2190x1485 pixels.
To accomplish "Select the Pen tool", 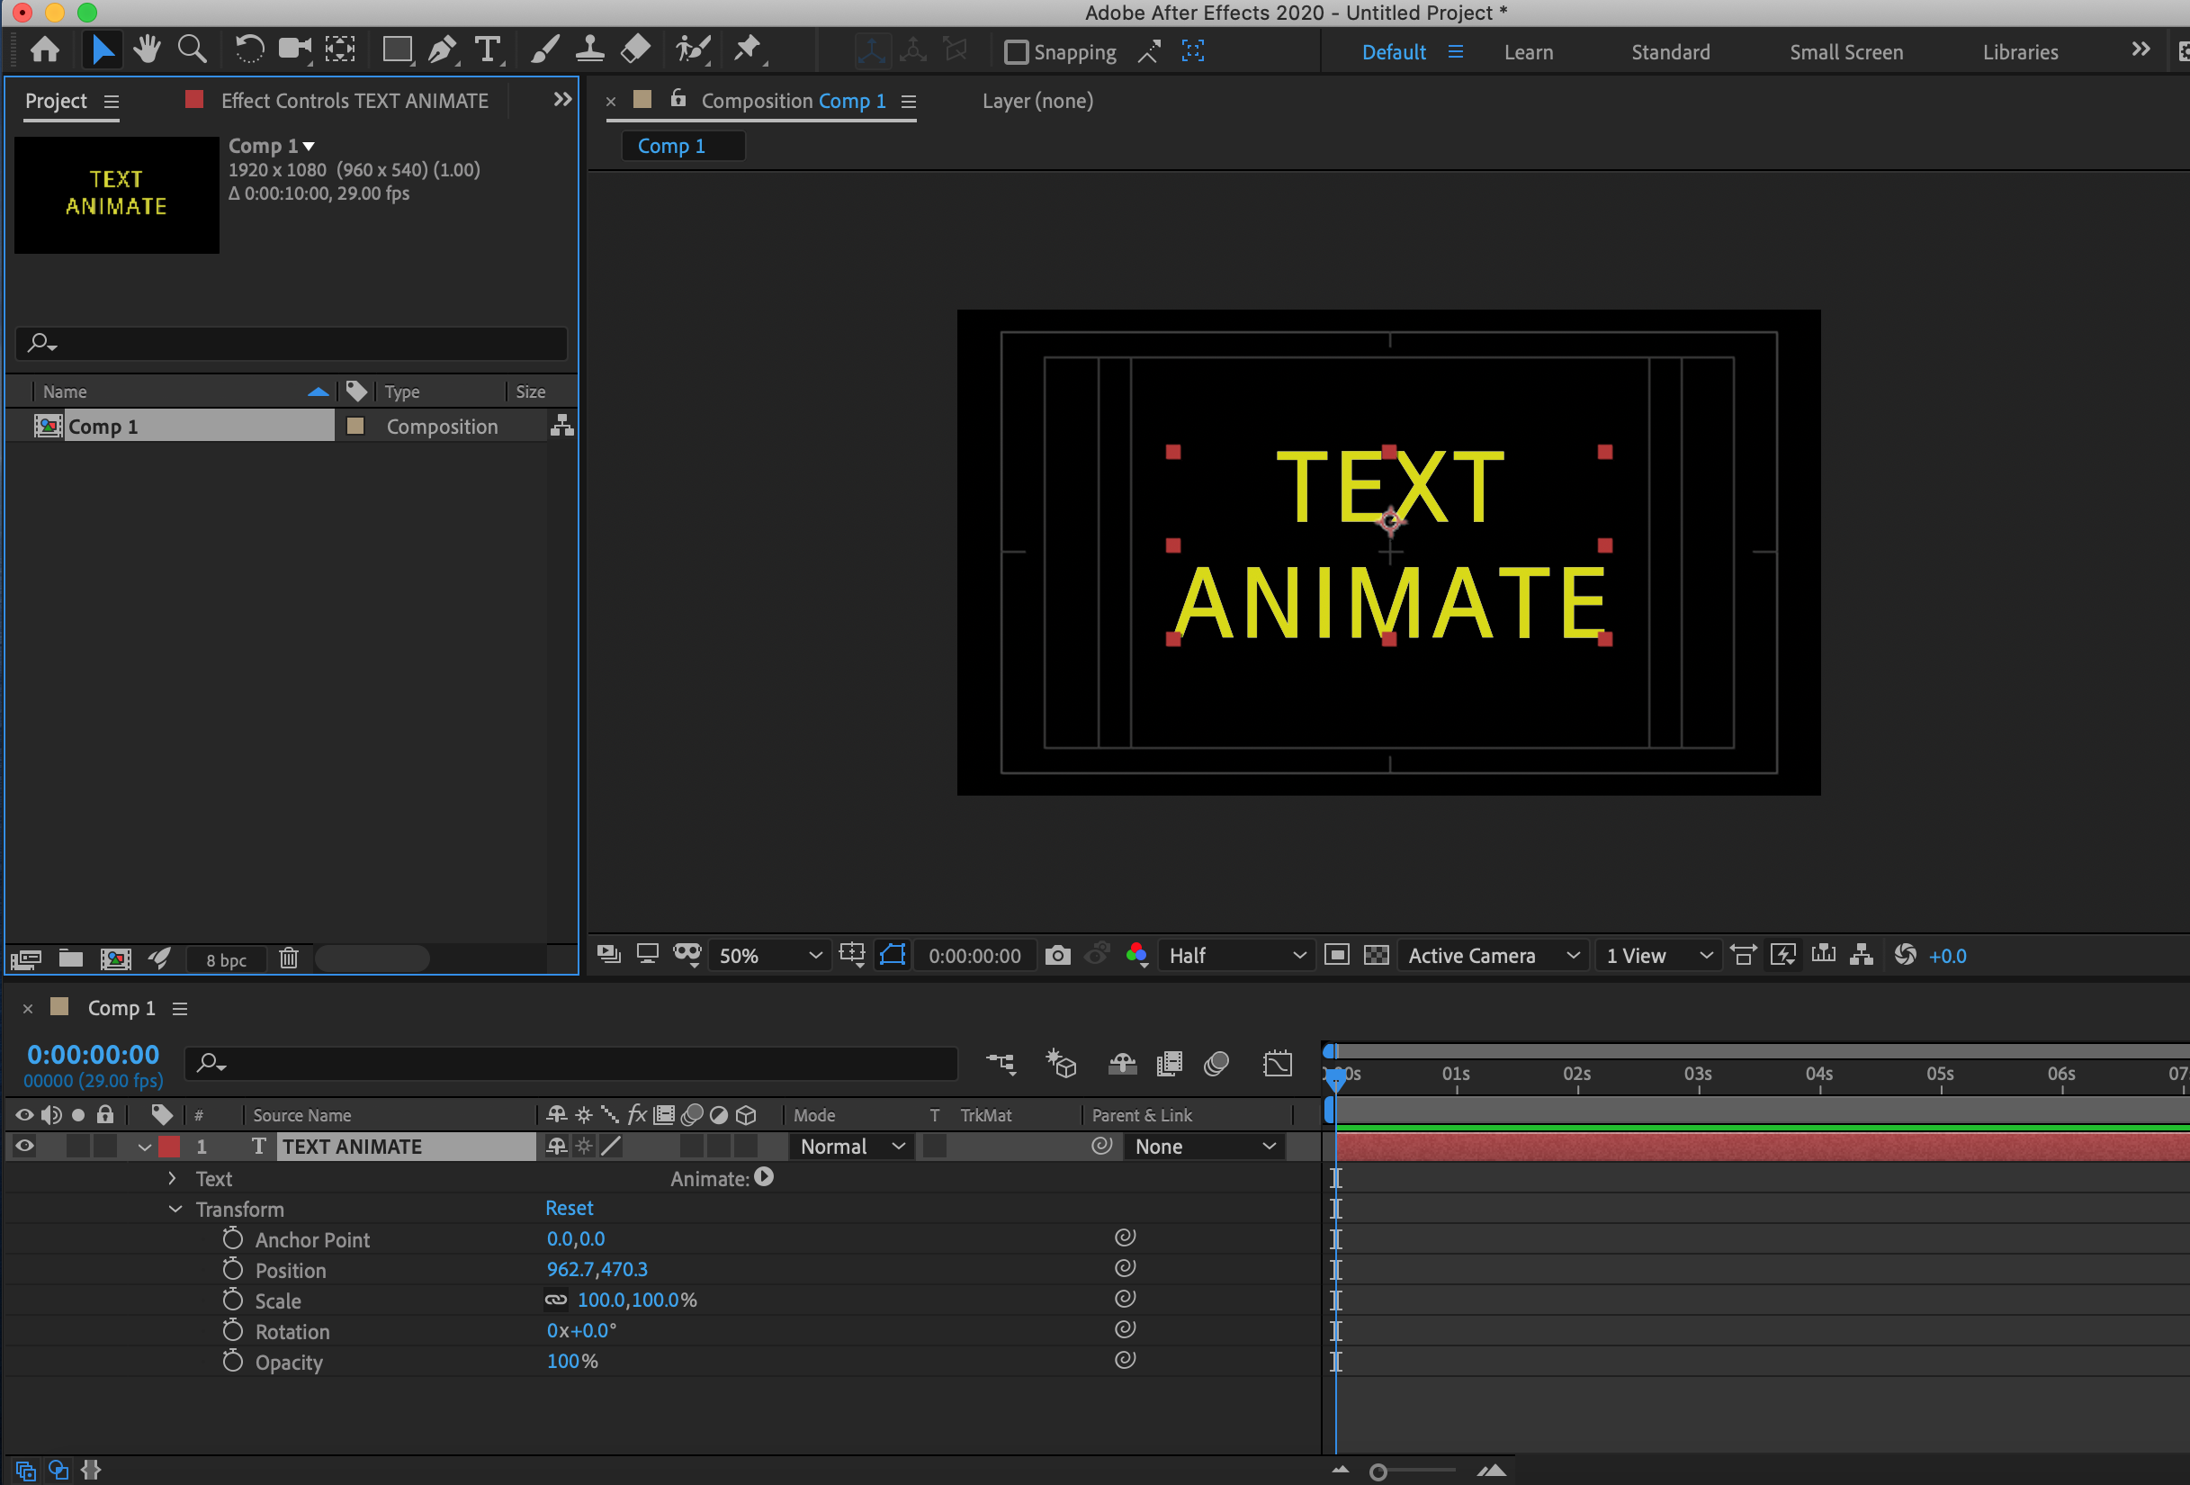I will pyautogui.click(x=441, y=50).
